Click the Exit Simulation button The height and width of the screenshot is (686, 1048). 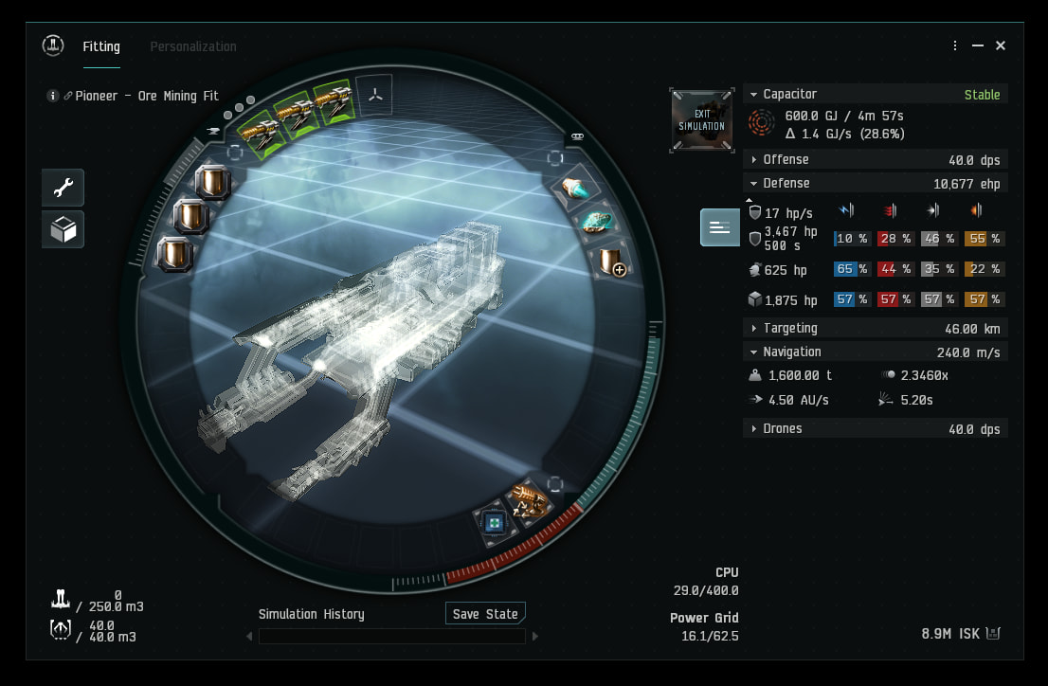[702, 119]
